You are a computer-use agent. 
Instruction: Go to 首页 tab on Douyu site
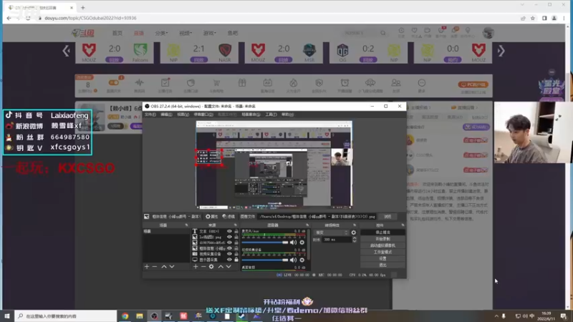(117, 33)
